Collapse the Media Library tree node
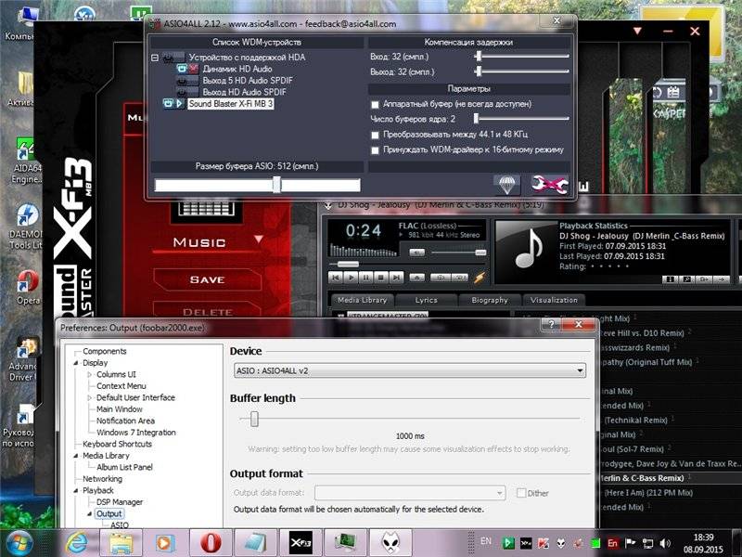This screenshot has height=557, width=742. (x=76, y=456)
